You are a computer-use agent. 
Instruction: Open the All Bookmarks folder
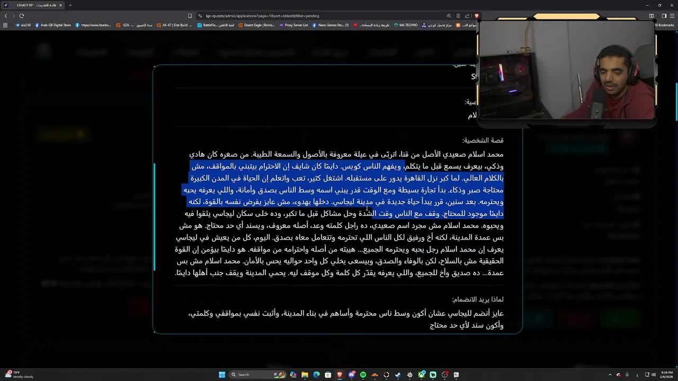click(664, 25)
